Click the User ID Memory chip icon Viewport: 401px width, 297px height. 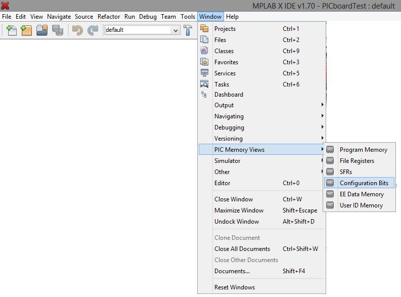(330, 205)
